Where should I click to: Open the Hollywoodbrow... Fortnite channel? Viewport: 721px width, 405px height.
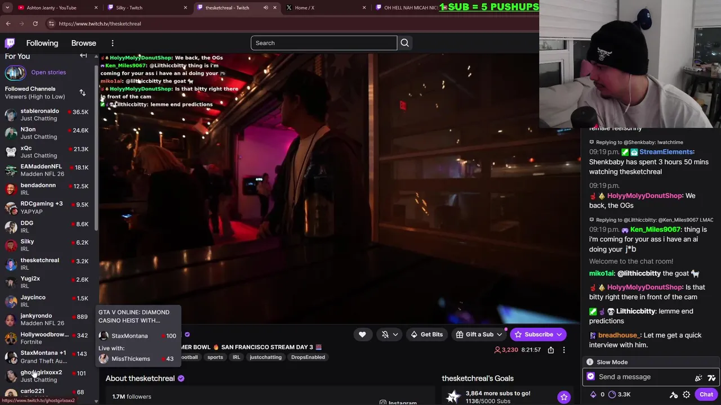(48, 337)
